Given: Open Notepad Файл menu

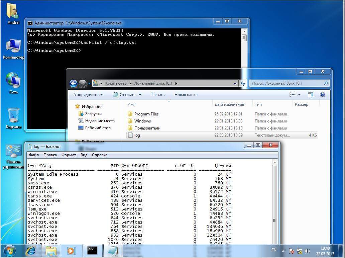Looking at the screenshot, I should pos(34,155).
